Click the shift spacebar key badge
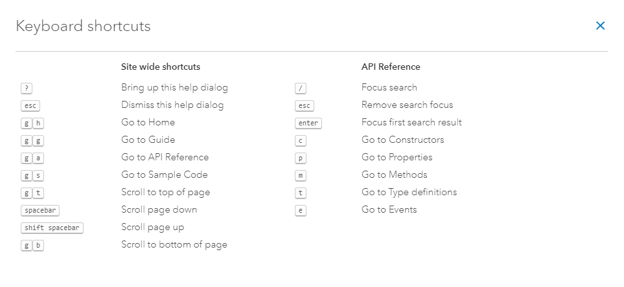 (x=52, y=228)
